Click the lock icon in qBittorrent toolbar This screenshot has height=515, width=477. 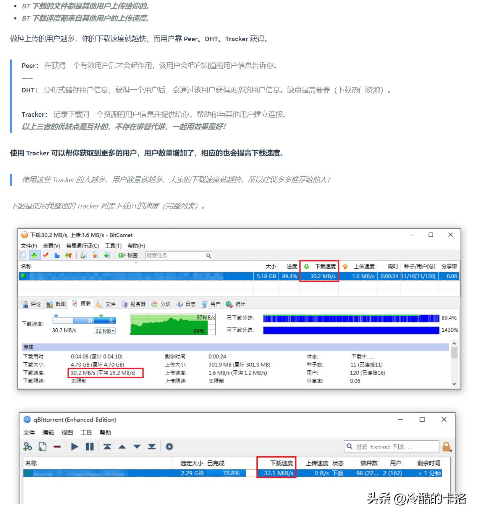[x=446, y=447]
